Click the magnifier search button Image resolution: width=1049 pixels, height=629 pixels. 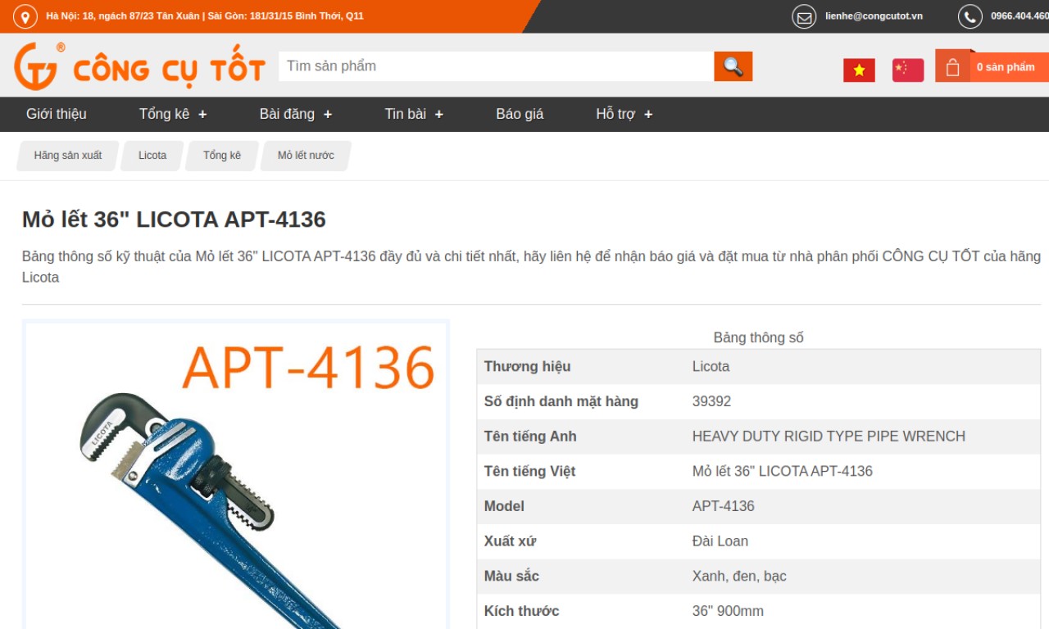click(x=733, y=66)
